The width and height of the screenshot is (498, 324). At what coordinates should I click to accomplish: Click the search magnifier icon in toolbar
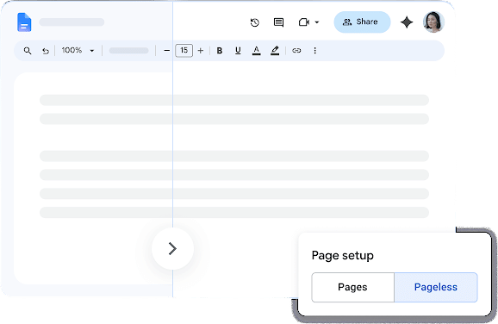(28, 51)
